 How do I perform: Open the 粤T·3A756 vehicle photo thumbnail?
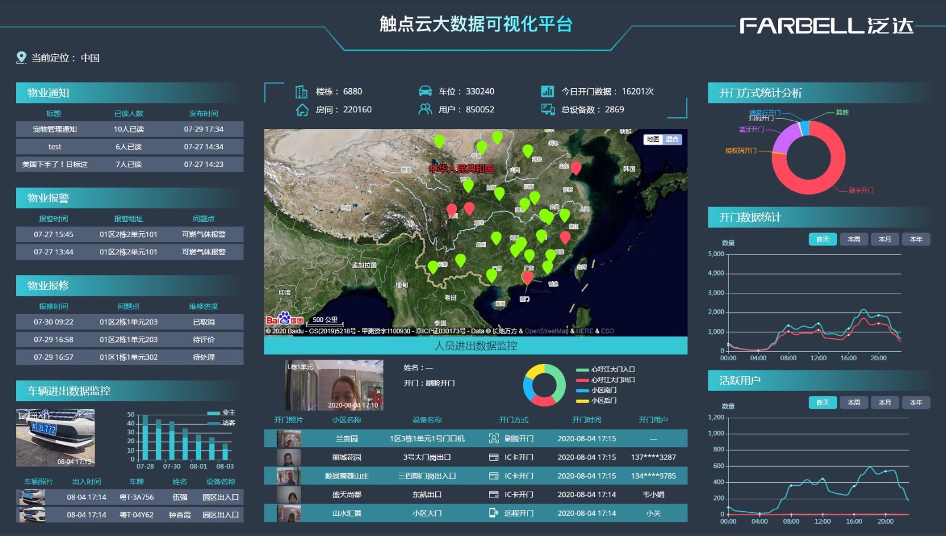32,497
